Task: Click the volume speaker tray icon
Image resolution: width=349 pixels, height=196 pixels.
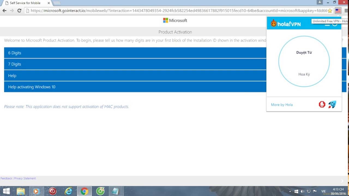Action: tap(302, 191)
